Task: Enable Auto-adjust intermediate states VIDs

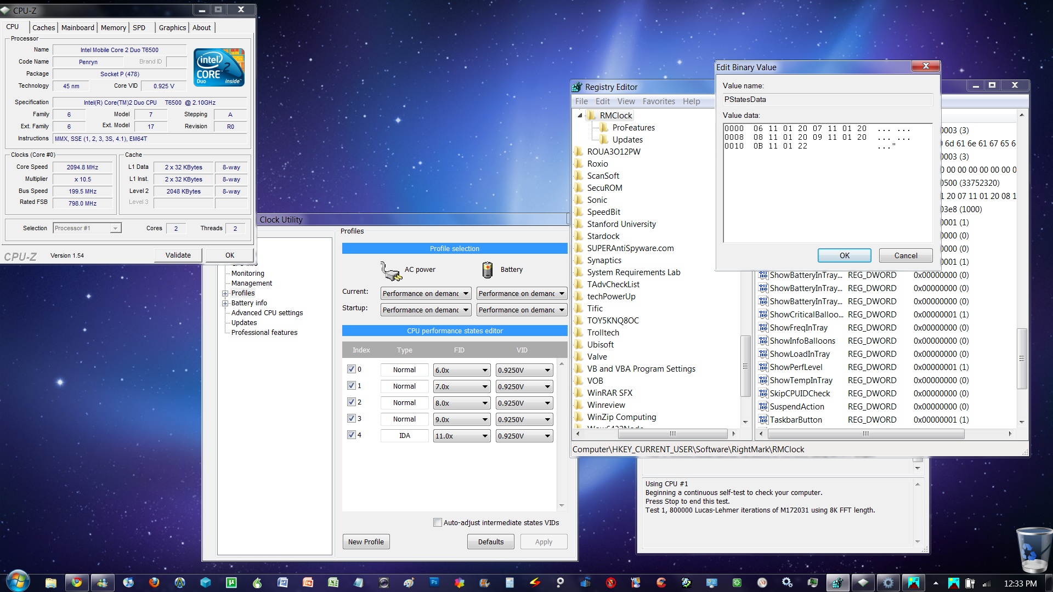Action: click(438, 523)
